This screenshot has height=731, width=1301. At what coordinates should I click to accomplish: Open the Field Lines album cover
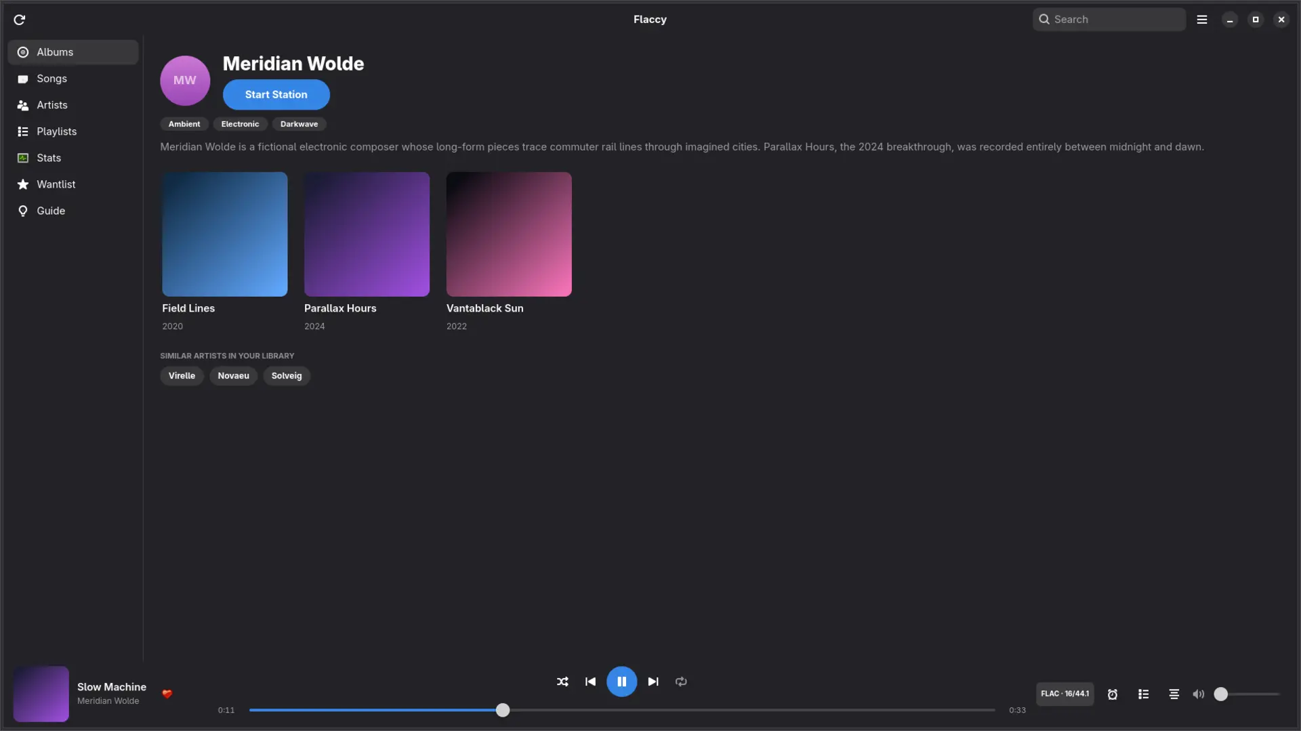pos(225,234)
